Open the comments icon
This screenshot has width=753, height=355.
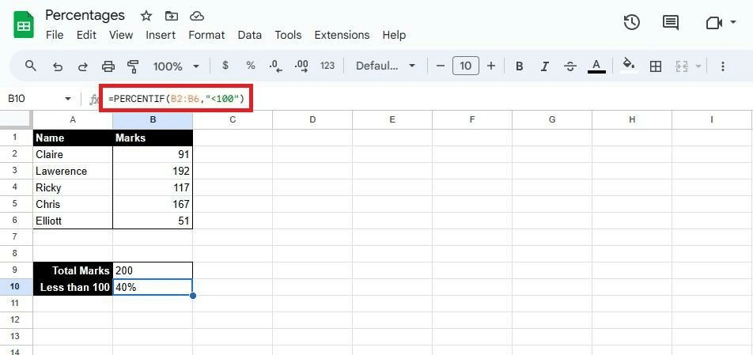671,23
